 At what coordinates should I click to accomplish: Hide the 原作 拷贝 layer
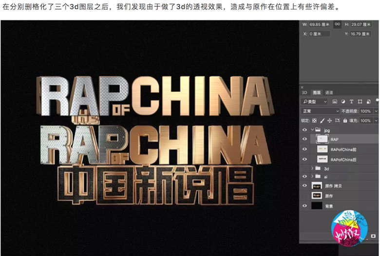point(304,186)
